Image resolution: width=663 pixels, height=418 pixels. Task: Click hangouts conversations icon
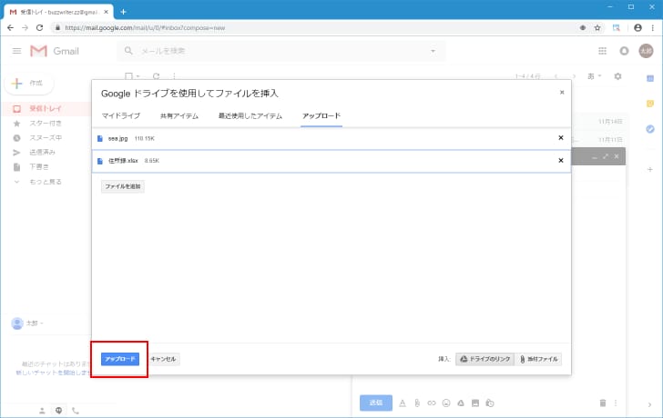pos(59,411)
